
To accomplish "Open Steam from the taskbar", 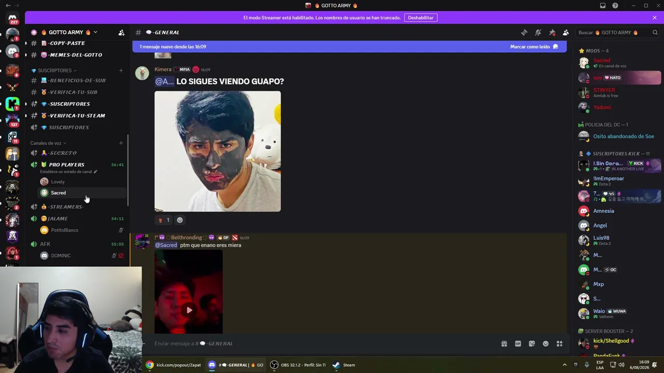I will 344,365.
